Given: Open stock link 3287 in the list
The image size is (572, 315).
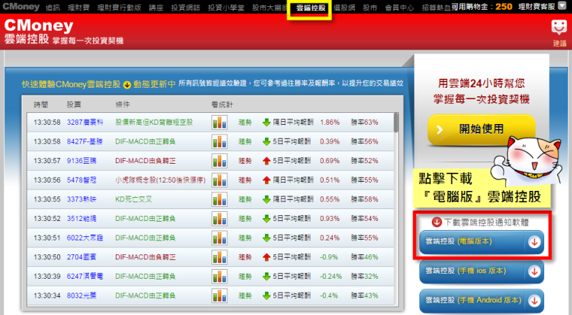Looking at the screenshot, I should 85,122.
